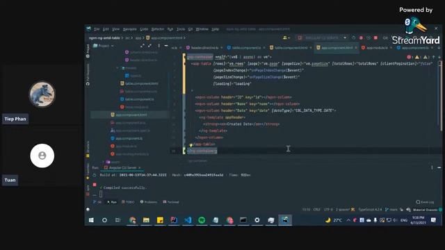The height and width of the screenshot is (250, 445).
Task: Open File Explorer from the taskbar
Action: click(146, 220)
